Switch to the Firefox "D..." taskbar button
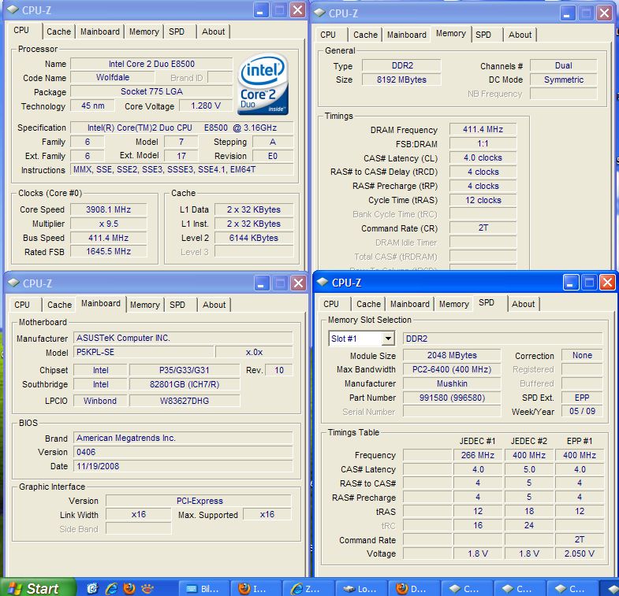The height and width of the screenshot is (596, 619). (413, 588)
